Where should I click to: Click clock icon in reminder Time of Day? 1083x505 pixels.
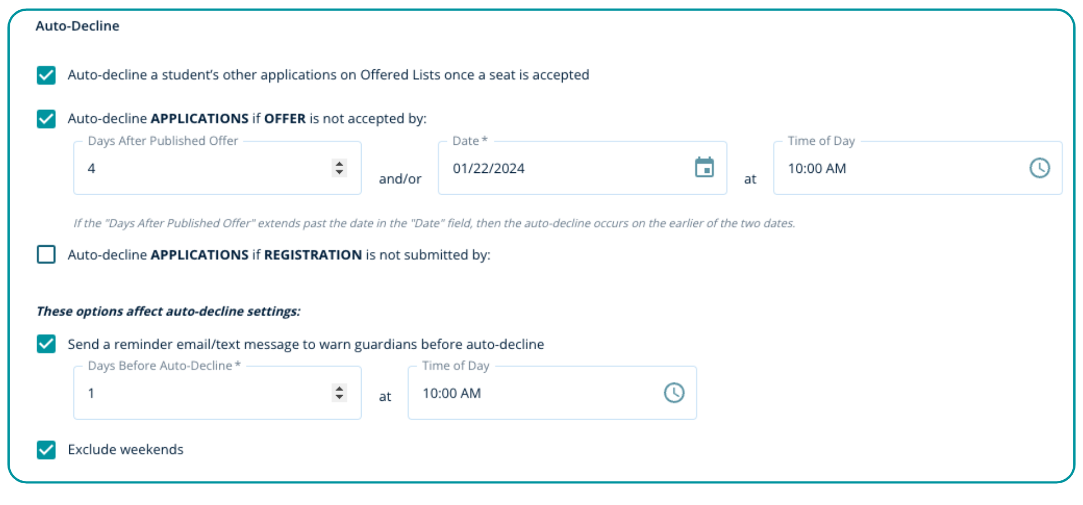click(674, 393)
